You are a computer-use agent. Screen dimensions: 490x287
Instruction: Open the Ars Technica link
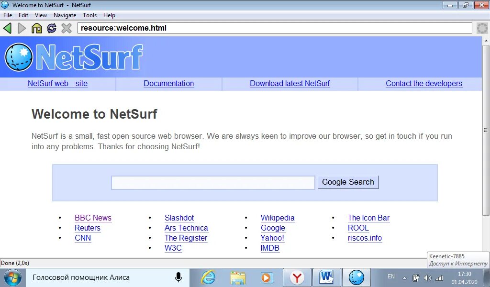click(x=186, y=228)
